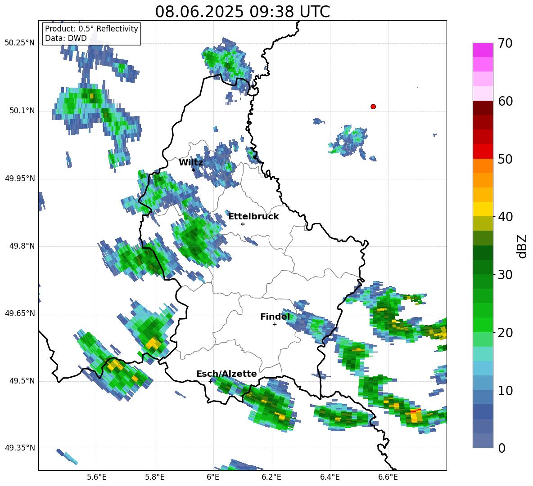The image size is (533, 486).
Task: Select the Esch/Alzette city label
Action: coord(226,374)
